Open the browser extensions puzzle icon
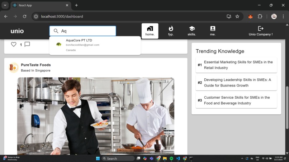Viewport: 289px width, 162px height. 260,16
